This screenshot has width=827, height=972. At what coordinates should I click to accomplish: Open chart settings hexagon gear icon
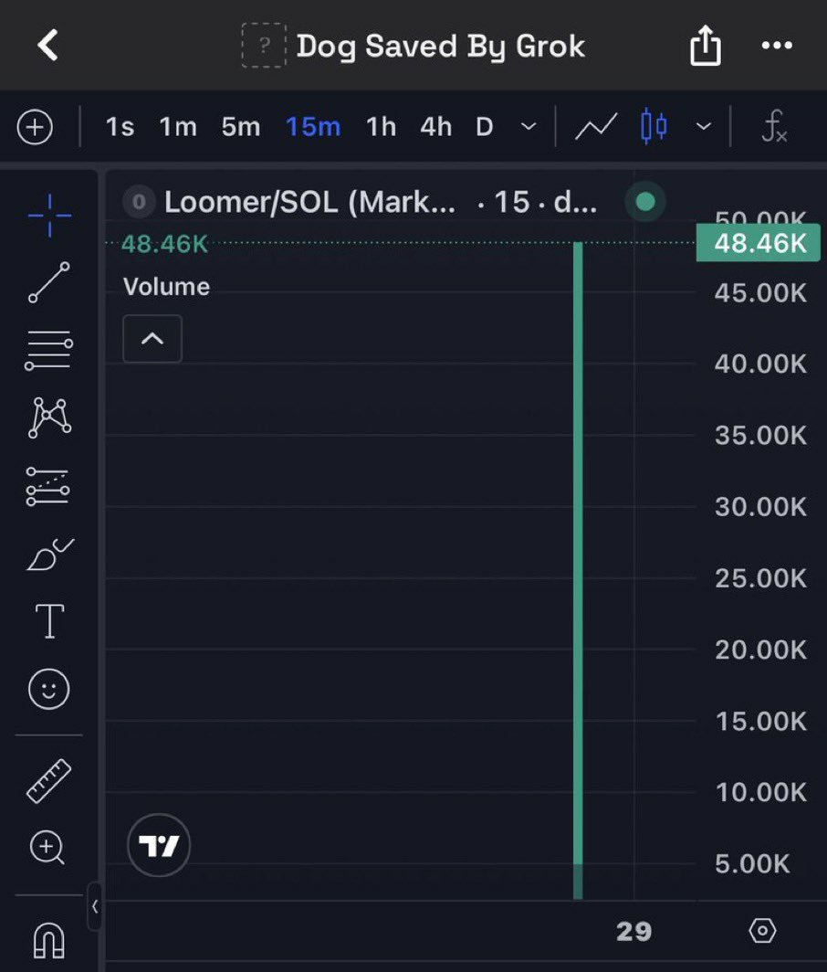762,931
